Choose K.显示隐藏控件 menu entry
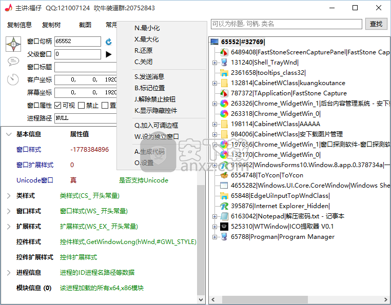Screen dimensions: 391x305 point(162,110)
